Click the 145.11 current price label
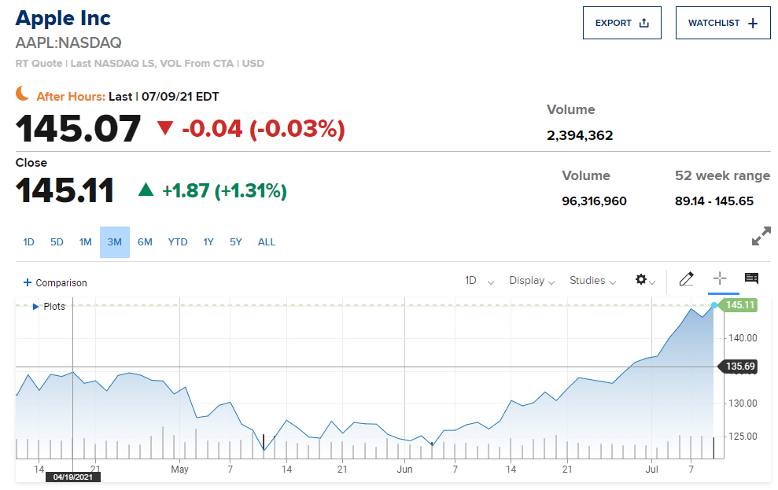Screen dimensions: 778x490 click(740, 305)
